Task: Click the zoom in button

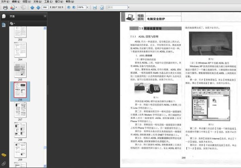Action: point(74,7)
